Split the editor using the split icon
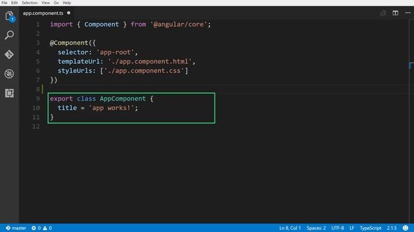Screen dimensions: 414x232 pyautogui.click(x=395, y=13)
